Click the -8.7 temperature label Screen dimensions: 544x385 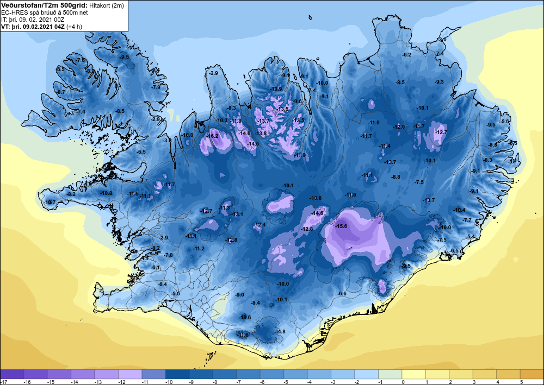point(61,92)
